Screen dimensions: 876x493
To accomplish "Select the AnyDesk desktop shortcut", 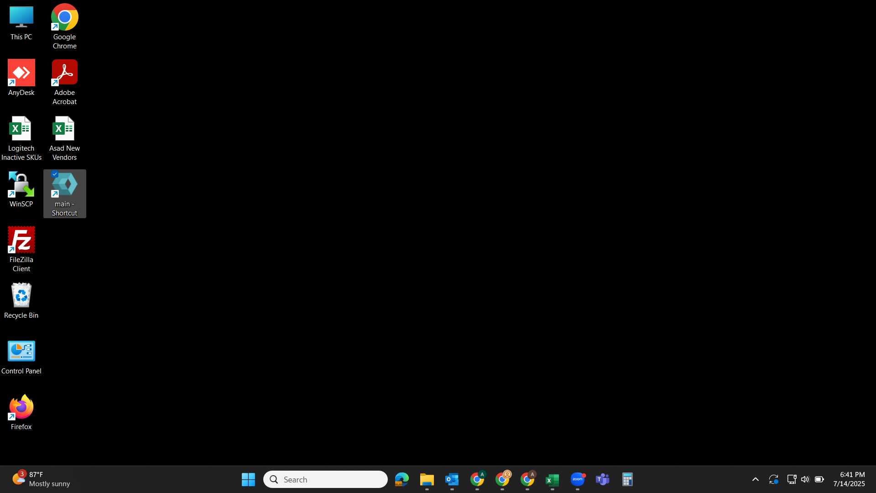I will 21,78.
